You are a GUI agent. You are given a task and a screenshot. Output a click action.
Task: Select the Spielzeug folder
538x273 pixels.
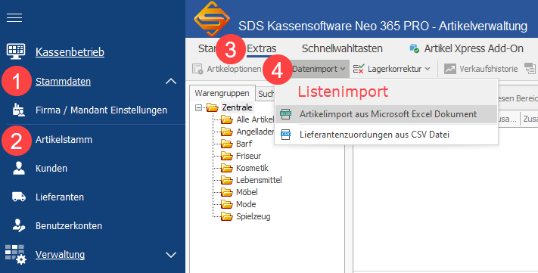pos(253,216)
